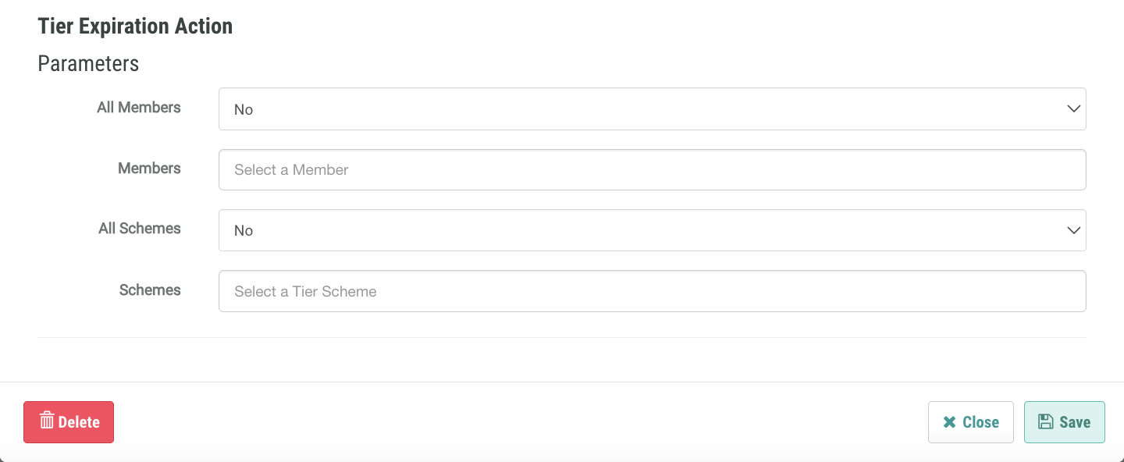Click the All Schemes field label
This screenshot has width=1124, height=462.
click(140, 229)
